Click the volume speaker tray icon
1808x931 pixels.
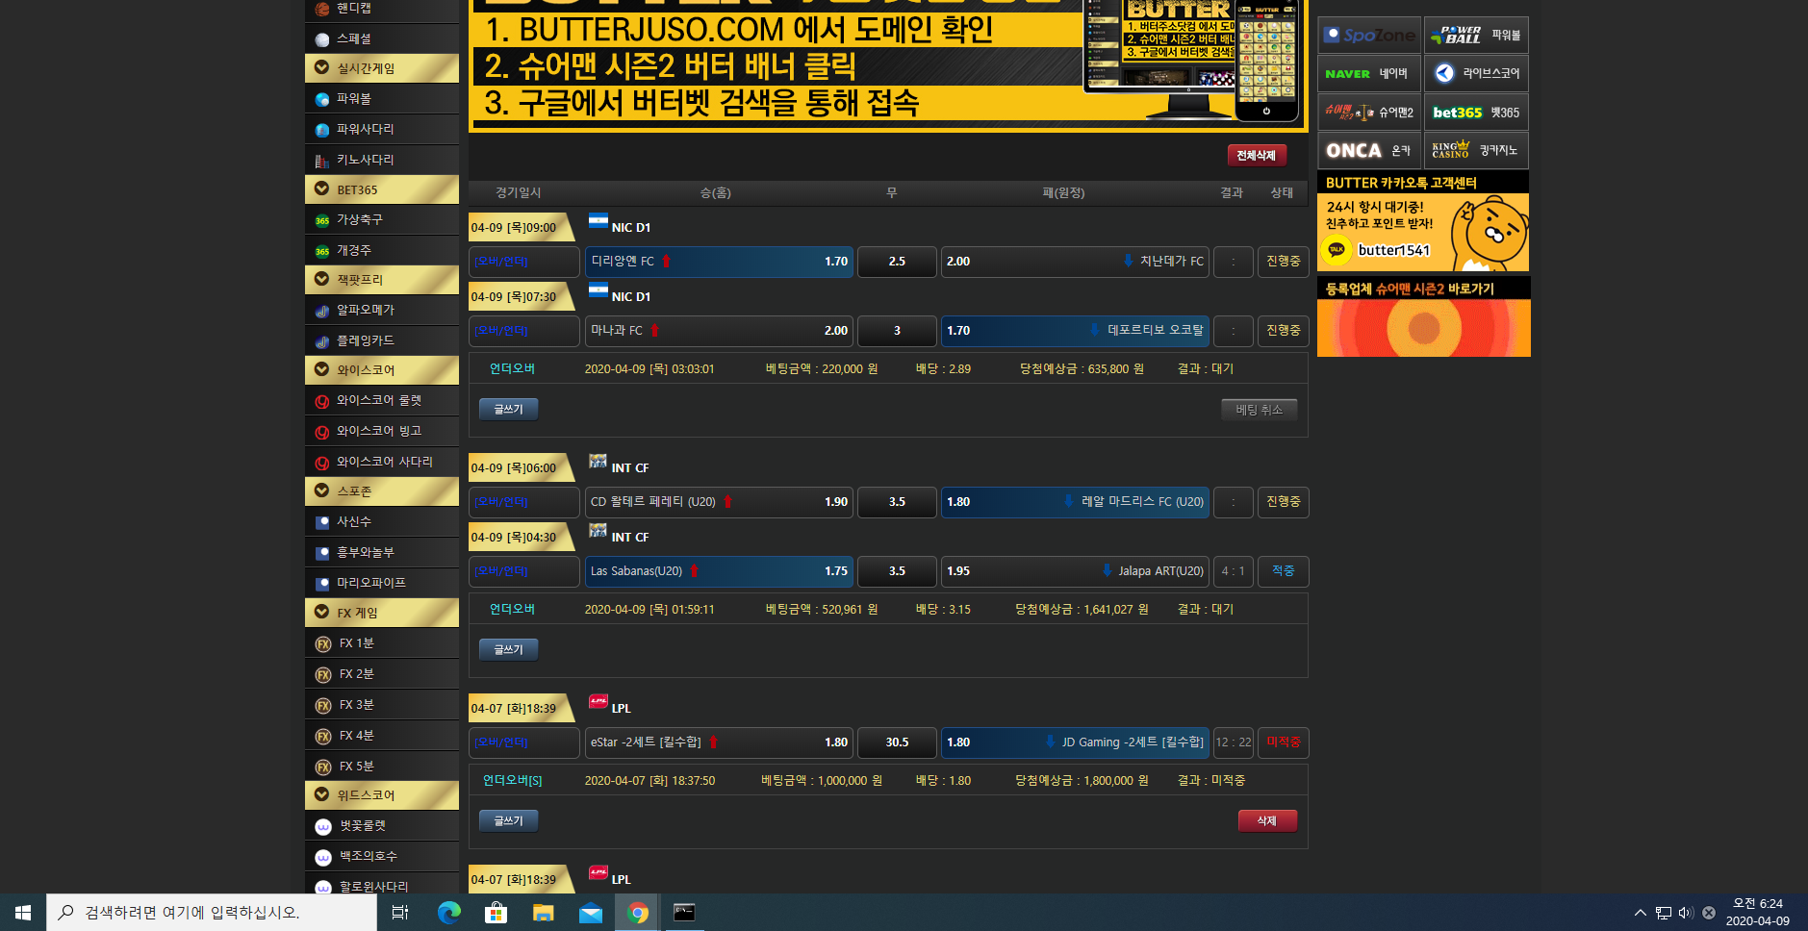1685,913
